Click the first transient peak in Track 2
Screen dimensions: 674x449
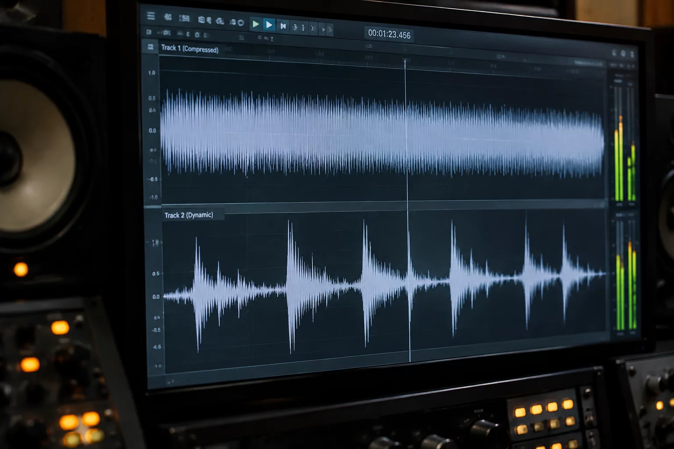[x=198, y=294]
